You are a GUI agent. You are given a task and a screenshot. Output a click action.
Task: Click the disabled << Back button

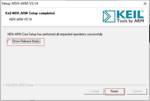tap(94, 91)
